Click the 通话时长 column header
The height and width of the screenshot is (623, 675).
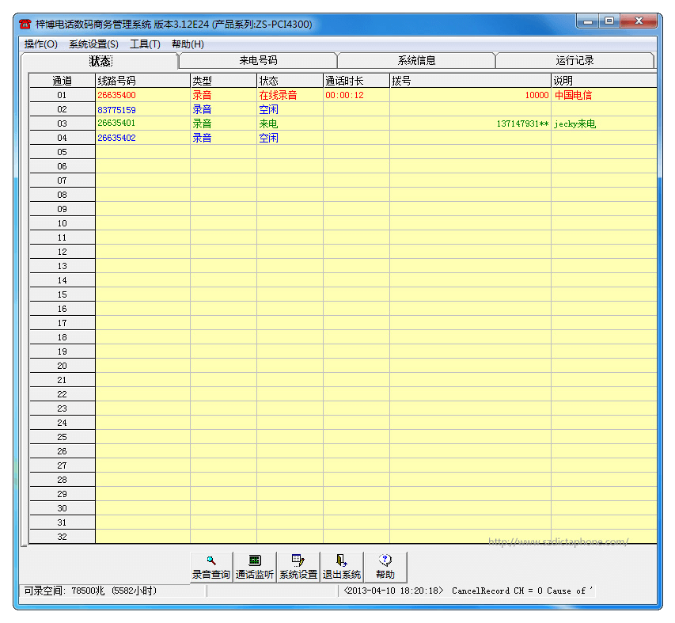[356, 81]
